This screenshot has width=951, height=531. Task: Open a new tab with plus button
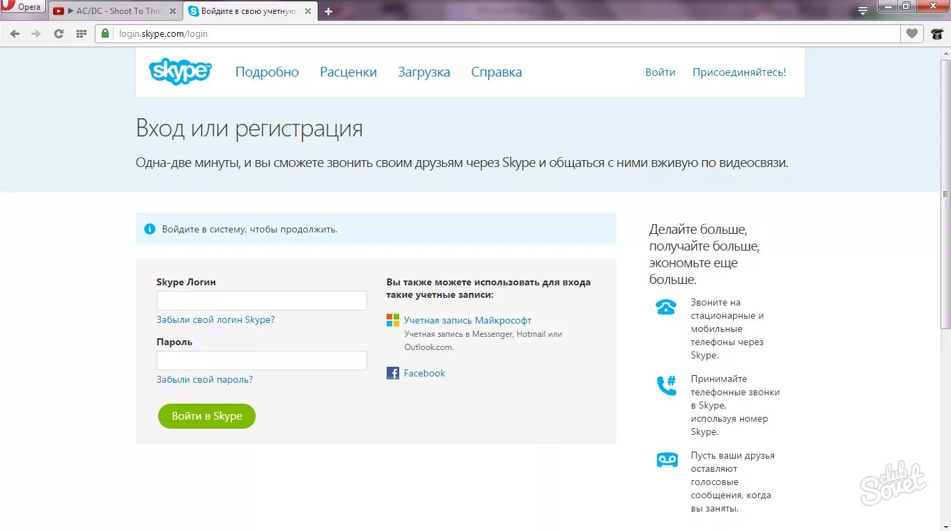(x=329, y=11)
